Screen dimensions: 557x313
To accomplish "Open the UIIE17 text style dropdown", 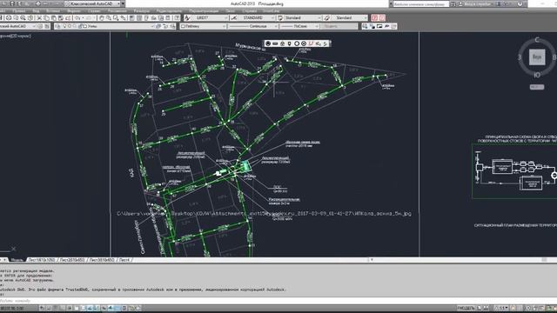I will (210, 17).
